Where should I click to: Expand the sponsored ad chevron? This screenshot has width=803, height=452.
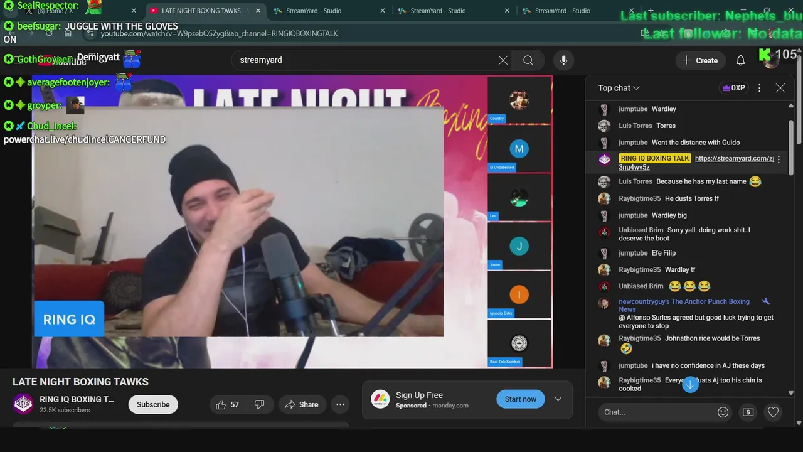tap(558, 399)
